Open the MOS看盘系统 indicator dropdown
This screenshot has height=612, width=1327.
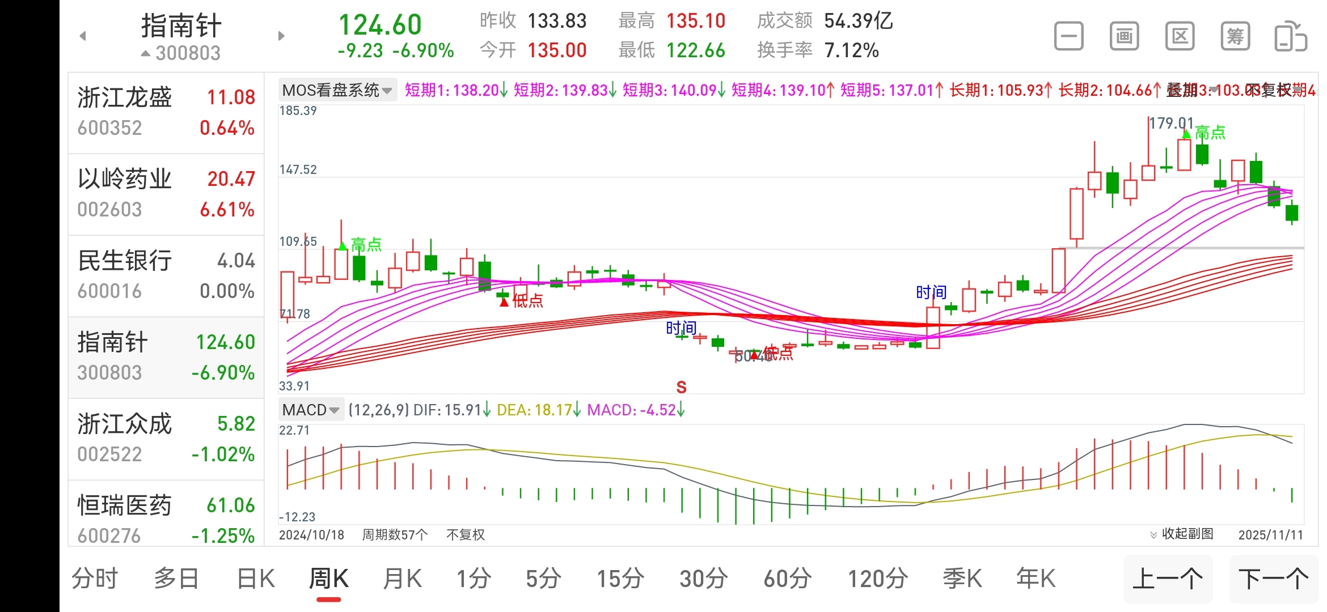(337, 90)
